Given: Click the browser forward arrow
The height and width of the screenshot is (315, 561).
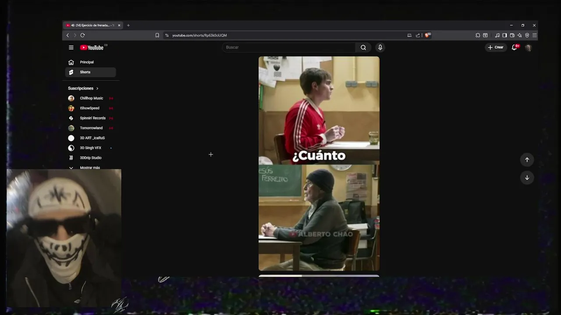Looking at the screenshot, I should click(75, 35).
